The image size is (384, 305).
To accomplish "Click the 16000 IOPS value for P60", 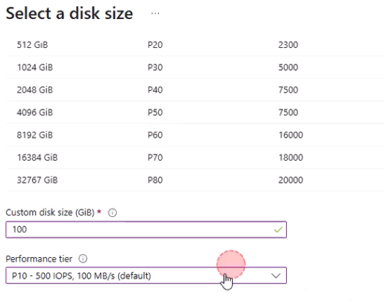I will click(290, 135).
